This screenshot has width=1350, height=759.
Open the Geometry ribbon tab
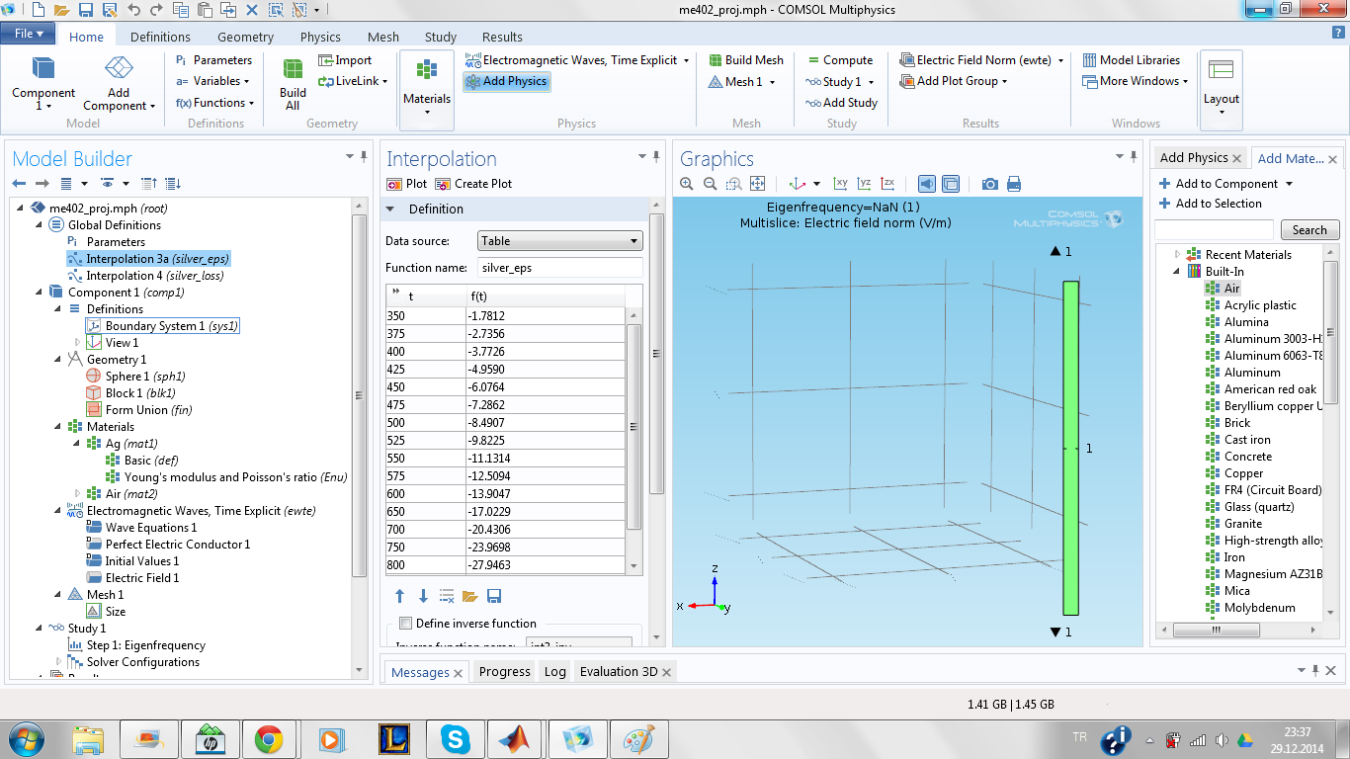pyautogui.click(x=245, y=37)
